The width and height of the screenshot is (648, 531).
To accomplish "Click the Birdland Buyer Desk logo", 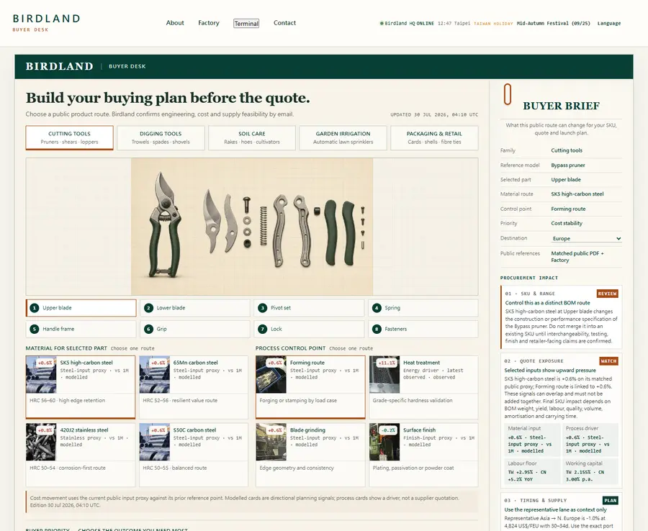I will tap(46, 23).
